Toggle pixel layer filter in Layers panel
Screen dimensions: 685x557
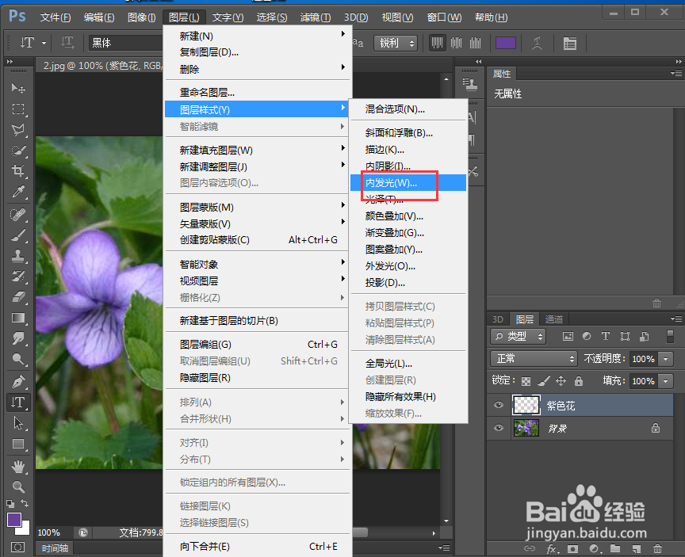(568, 336)
